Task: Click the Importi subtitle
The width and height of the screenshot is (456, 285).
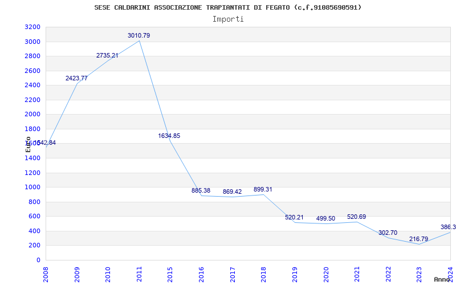Action: tap(228, 19)
